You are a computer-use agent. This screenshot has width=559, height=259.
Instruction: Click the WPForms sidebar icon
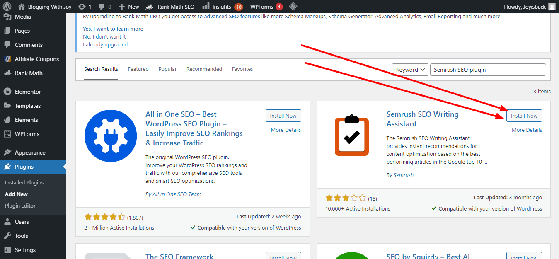pos(7,134)
